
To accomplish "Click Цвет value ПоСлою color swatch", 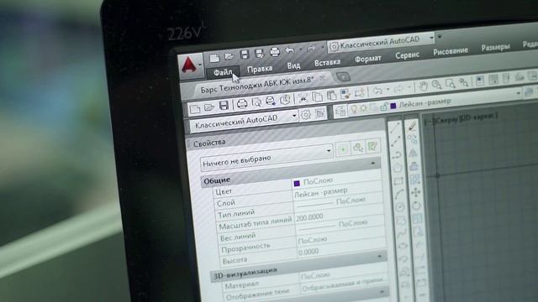I will point(297,184).
